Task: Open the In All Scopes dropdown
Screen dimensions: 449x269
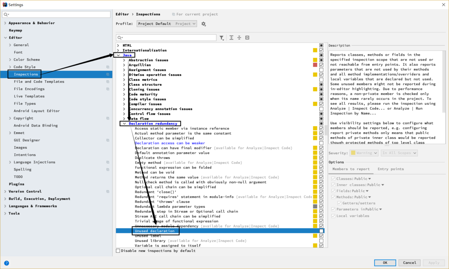Action: tap(399, 153)
